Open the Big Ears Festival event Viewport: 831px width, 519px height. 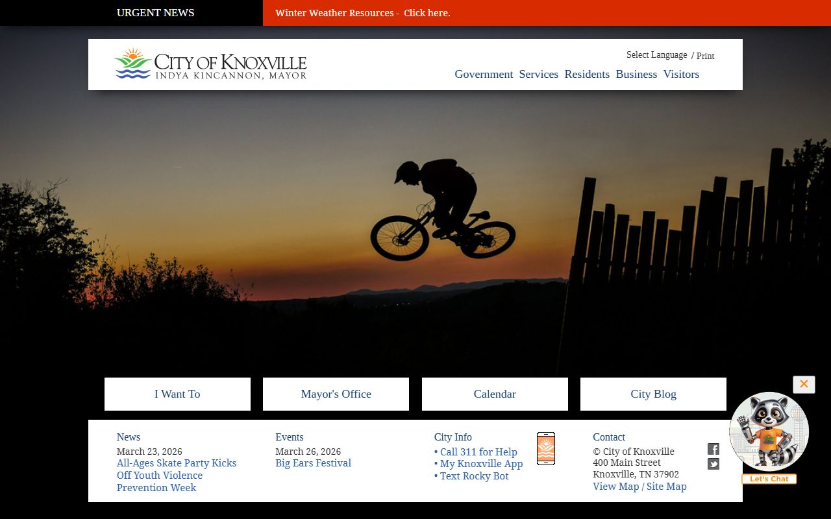pyautogui.click(x=313, y=463)
